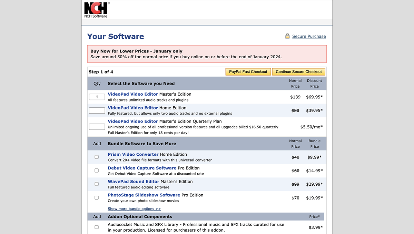The height and width of the screenshot is (234, 414).
Task: Open the VideoPad Master's Edition Quarterly Plan link
Action: pyautogui.click(x=133, y=121)
